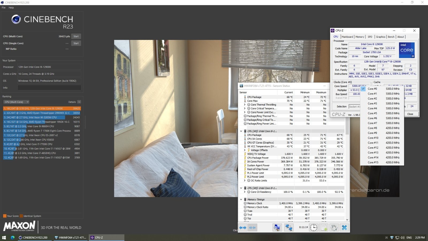Click HWiNFO blue X close-sensors icon
The width and height of the screenshot is (428, 241).
point(344,228)
